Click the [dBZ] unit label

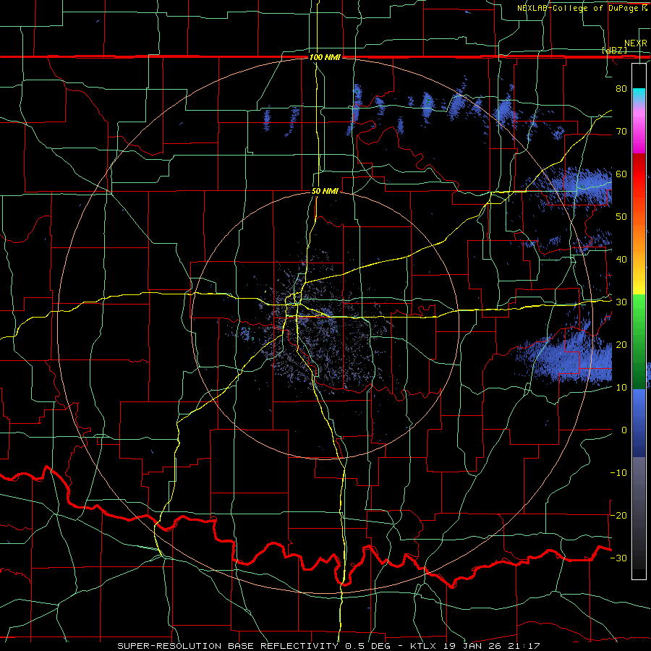coord(614,50)
